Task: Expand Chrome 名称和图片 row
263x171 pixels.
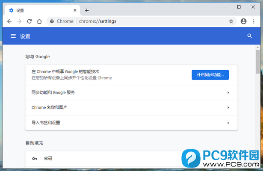Action: [x=131, y=108]
